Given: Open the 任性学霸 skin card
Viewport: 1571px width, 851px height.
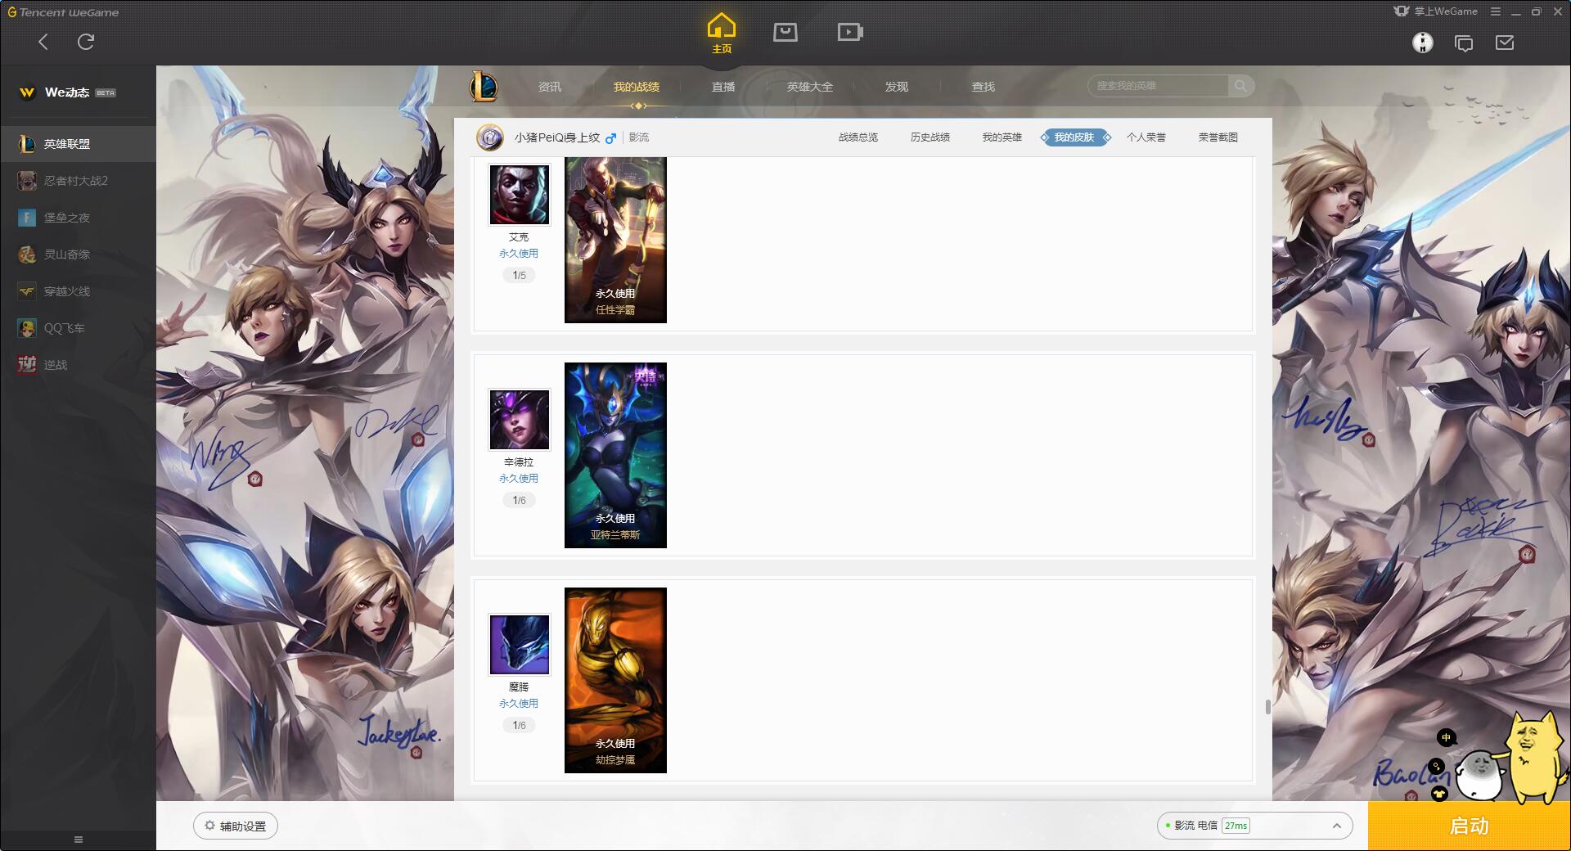Looking at the screenshot, I should coord(615,241).
